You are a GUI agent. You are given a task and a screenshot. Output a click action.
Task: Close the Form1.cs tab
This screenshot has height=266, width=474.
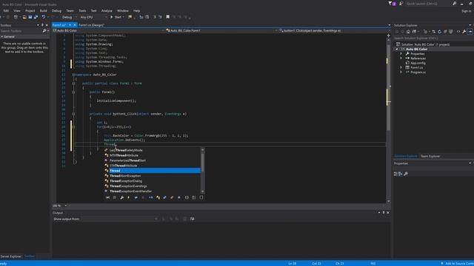click(75, 25)
